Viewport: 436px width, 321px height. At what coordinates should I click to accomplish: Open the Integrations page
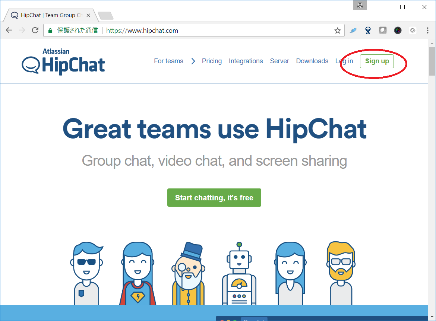pos(246,61)
